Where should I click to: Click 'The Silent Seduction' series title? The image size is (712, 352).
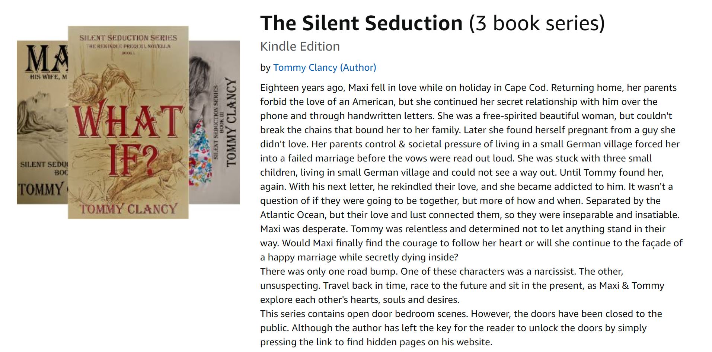(x=361, y=23)
